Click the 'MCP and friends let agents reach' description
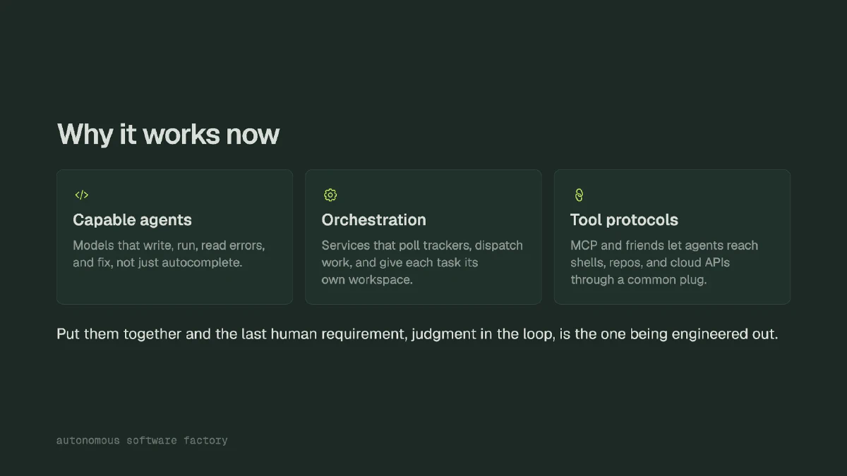 pos(664,262)
